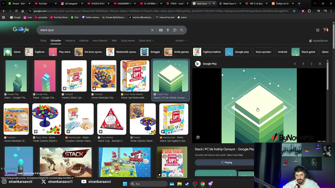
Task: Open Stack PC'de İndirip Oynayın title link
Action: point(225,149)
